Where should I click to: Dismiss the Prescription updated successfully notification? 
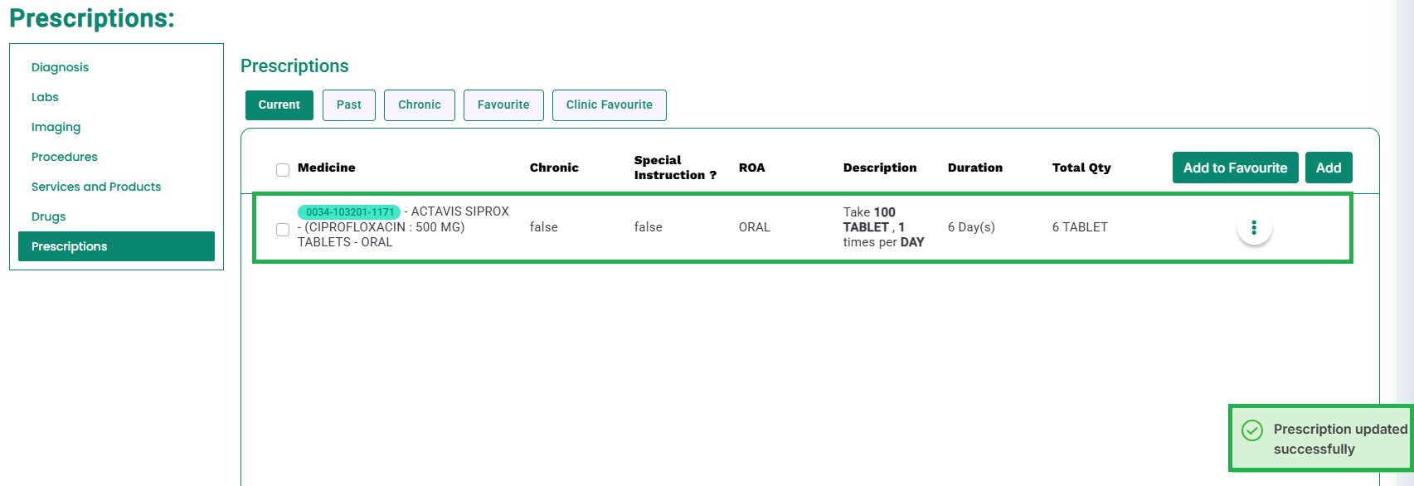[1322, 439]
